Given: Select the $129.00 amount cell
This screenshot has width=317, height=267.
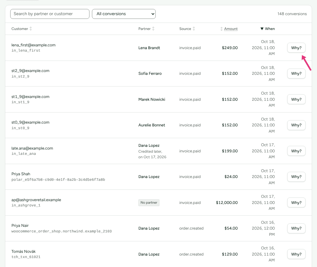Looking at the screenshot, I should tap(230, 254).
